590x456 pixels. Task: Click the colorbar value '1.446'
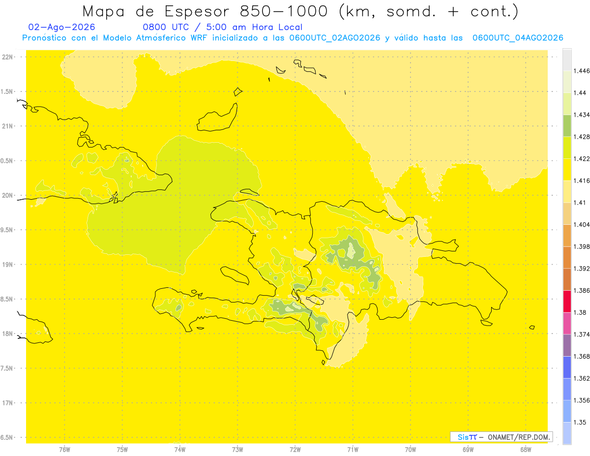(x=581, y=71)
